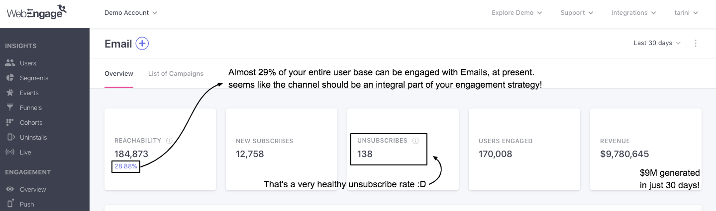Switch to the List of Campaigns tab
716x211 pixels.
click(x=176, y=74)
